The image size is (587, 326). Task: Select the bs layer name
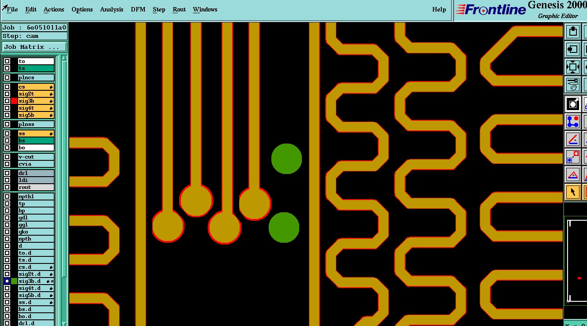36,141
